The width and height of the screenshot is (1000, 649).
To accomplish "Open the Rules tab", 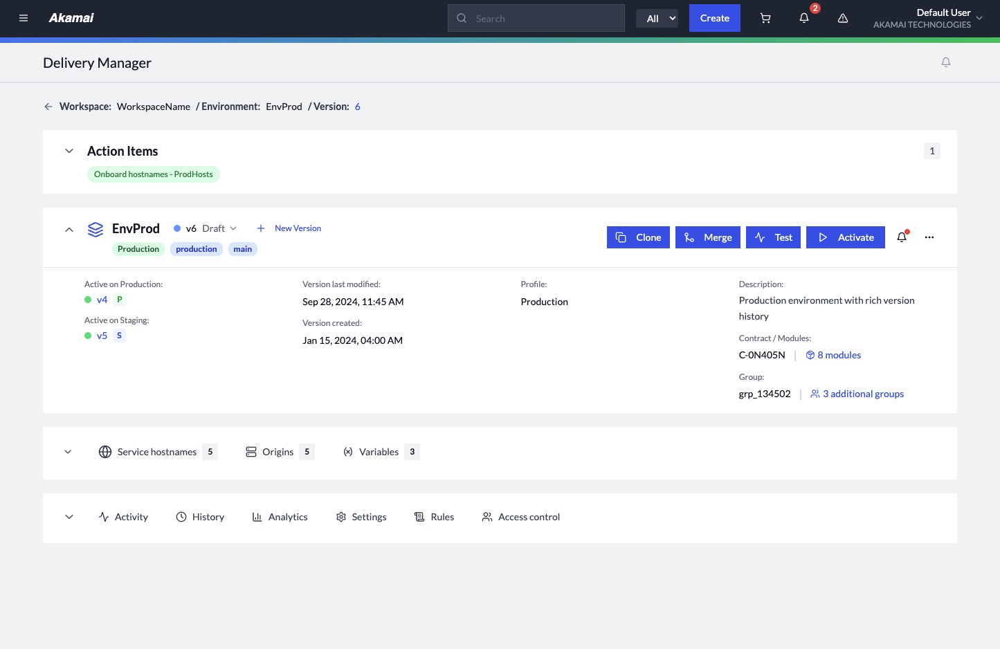I will pyautogui.click(x=434, y=517).
